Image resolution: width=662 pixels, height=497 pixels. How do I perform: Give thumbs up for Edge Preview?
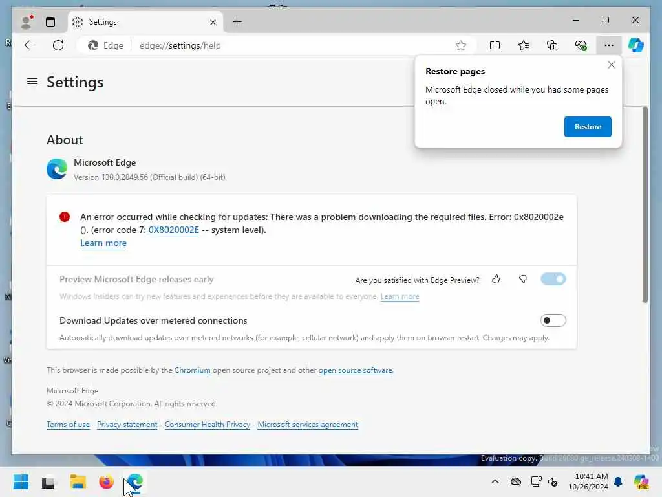496,280
